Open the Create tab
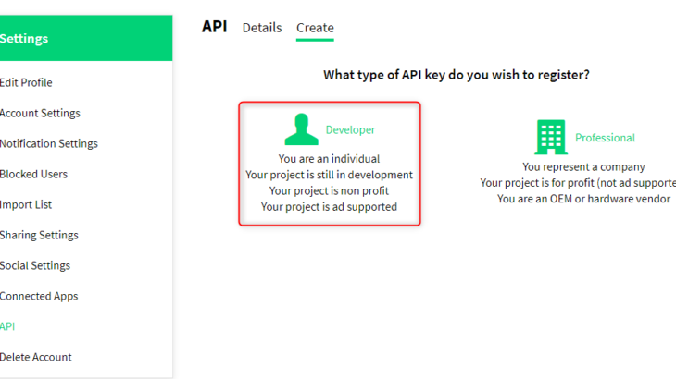 315,28
